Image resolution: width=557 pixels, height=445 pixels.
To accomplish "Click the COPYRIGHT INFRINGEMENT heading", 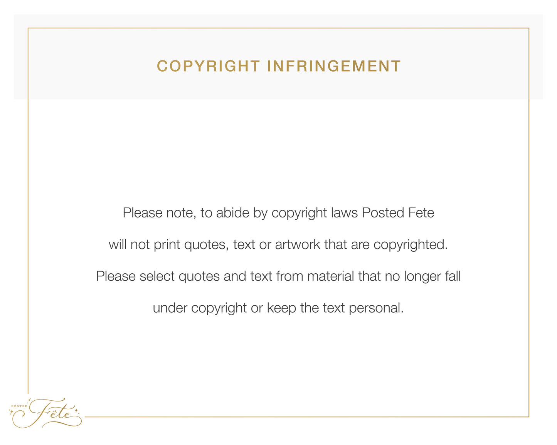I will click(279, 66).
